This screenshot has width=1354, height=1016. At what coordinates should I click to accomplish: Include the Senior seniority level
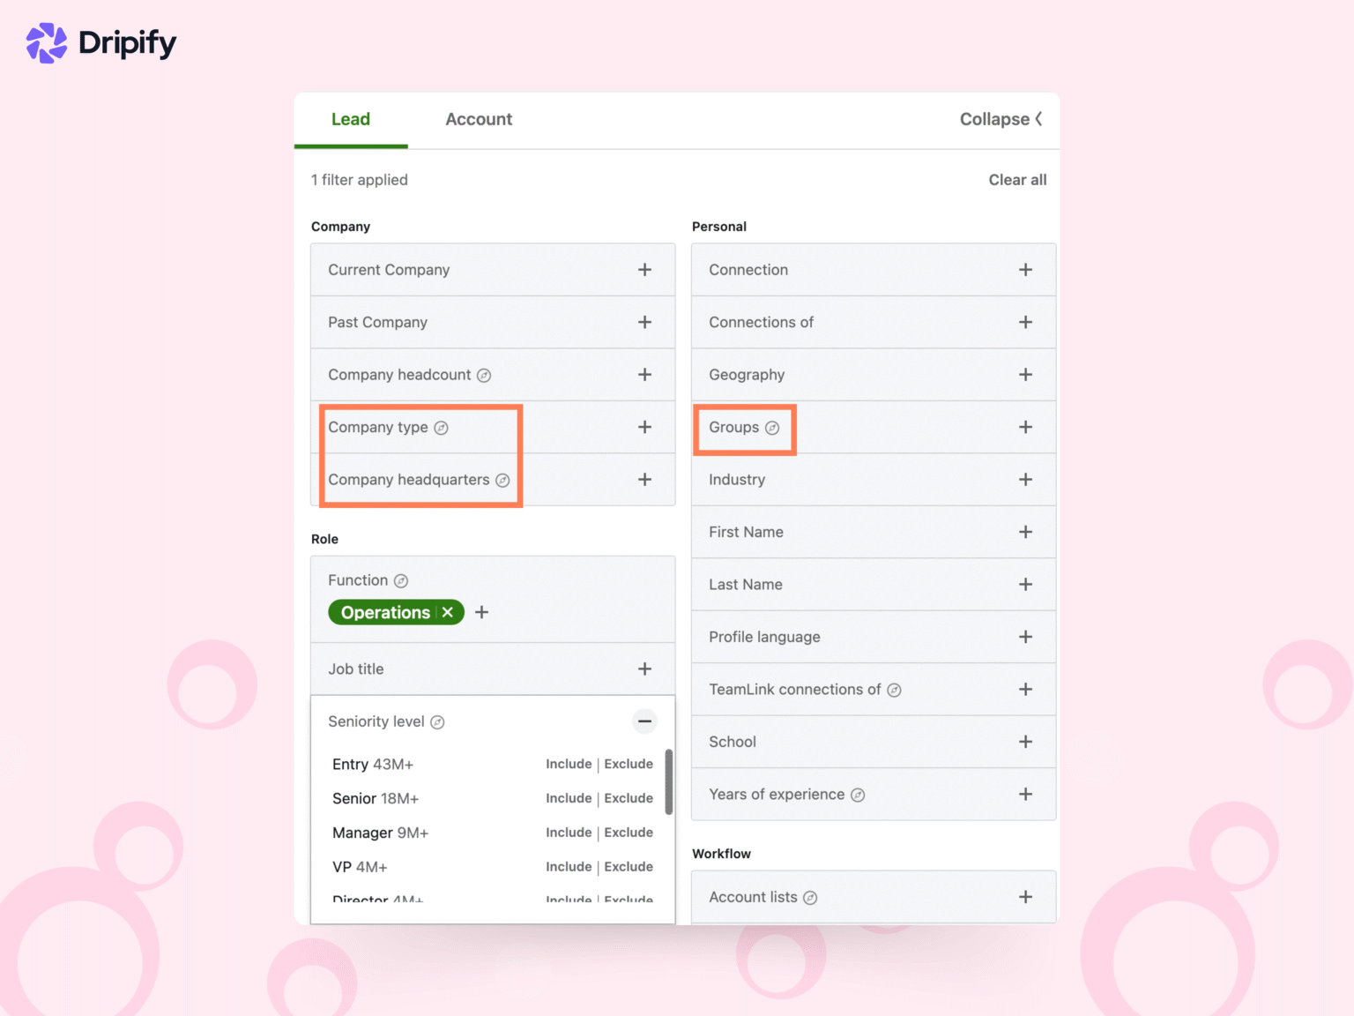pos(569,798)
